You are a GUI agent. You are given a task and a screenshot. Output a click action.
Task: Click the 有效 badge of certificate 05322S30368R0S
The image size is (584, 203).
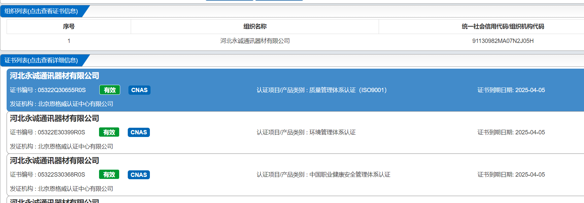tap(109, 175)
